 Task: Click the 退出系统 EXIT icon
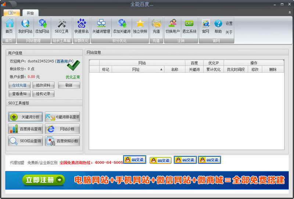point(189,26)
